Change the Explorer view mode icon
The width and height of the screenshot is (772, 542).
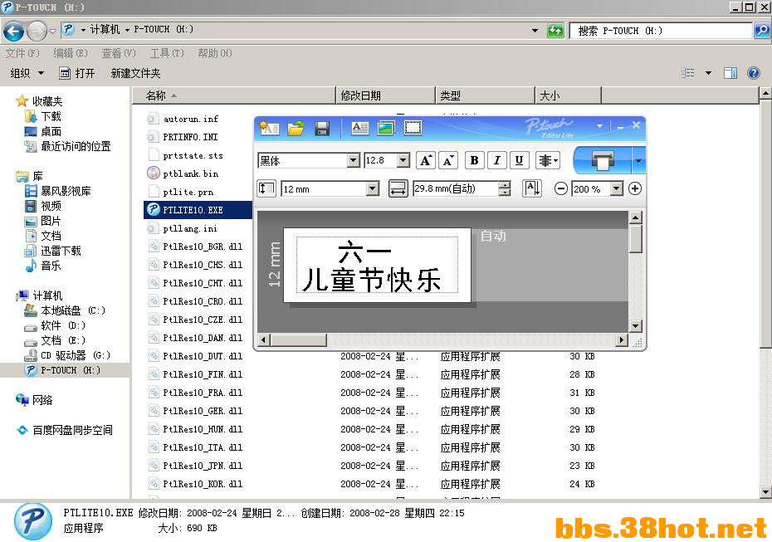pyautogui.click(x=688, y=73)
